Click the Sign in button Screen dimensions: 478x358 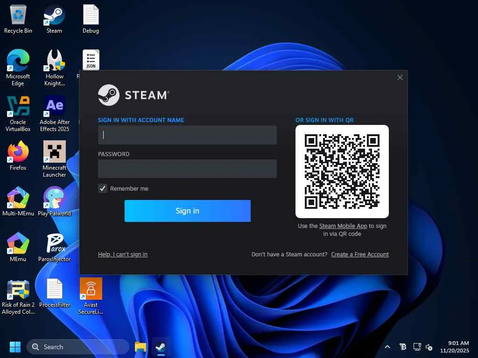[x=188, y=211]
